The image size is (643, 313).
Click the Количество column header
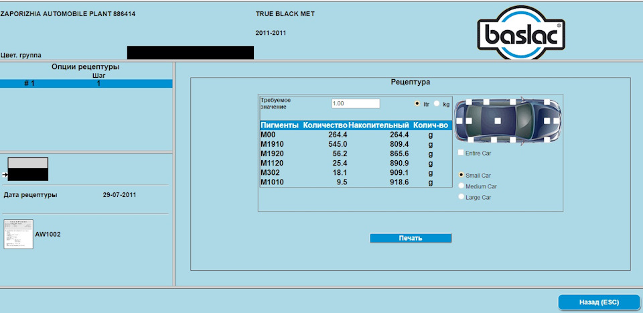point(326,125)
